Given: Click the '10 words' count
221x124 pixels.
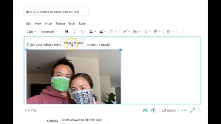Looking at the screenshot, I should 169,110.
